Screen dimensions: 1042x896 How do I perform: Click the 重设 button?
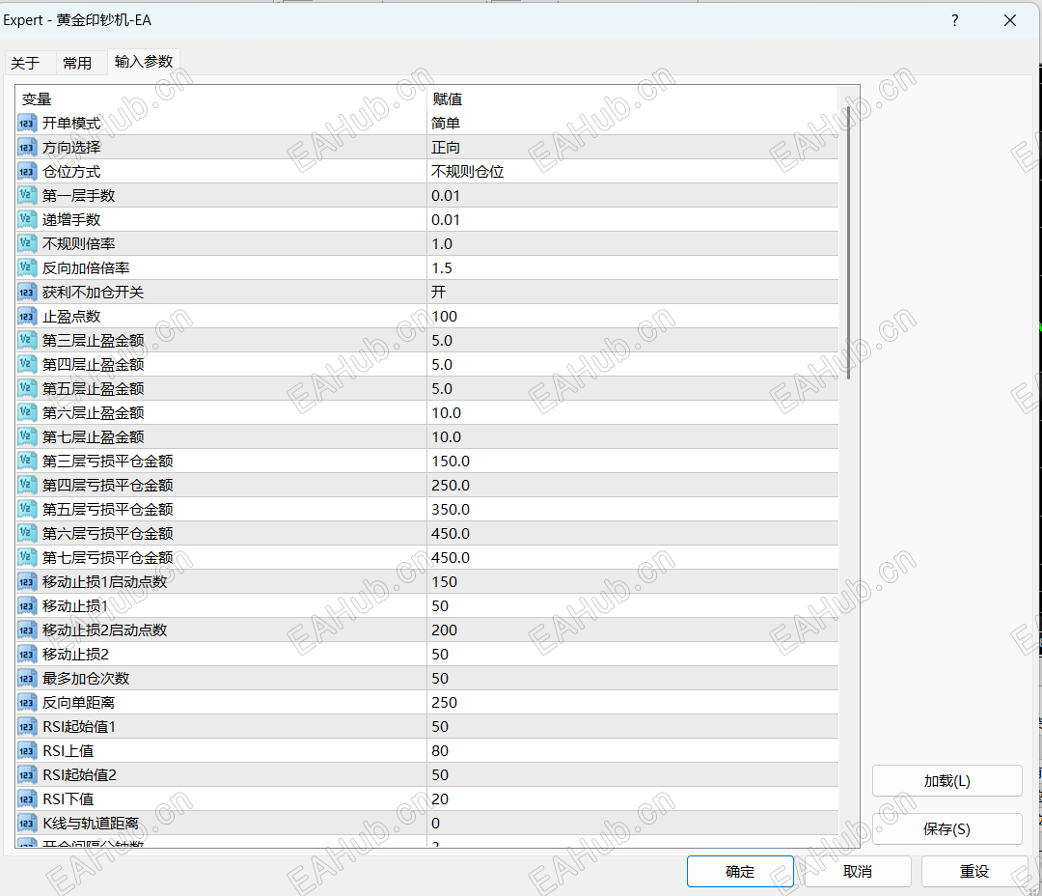973,871
